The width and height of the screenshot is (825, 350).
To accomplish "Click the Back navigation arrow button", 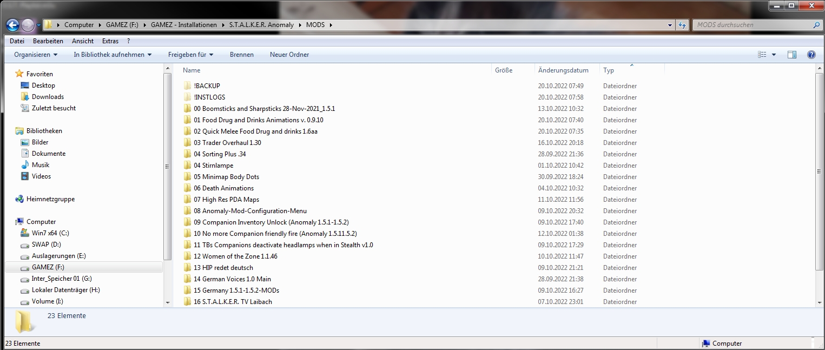I will pos(12,25).
